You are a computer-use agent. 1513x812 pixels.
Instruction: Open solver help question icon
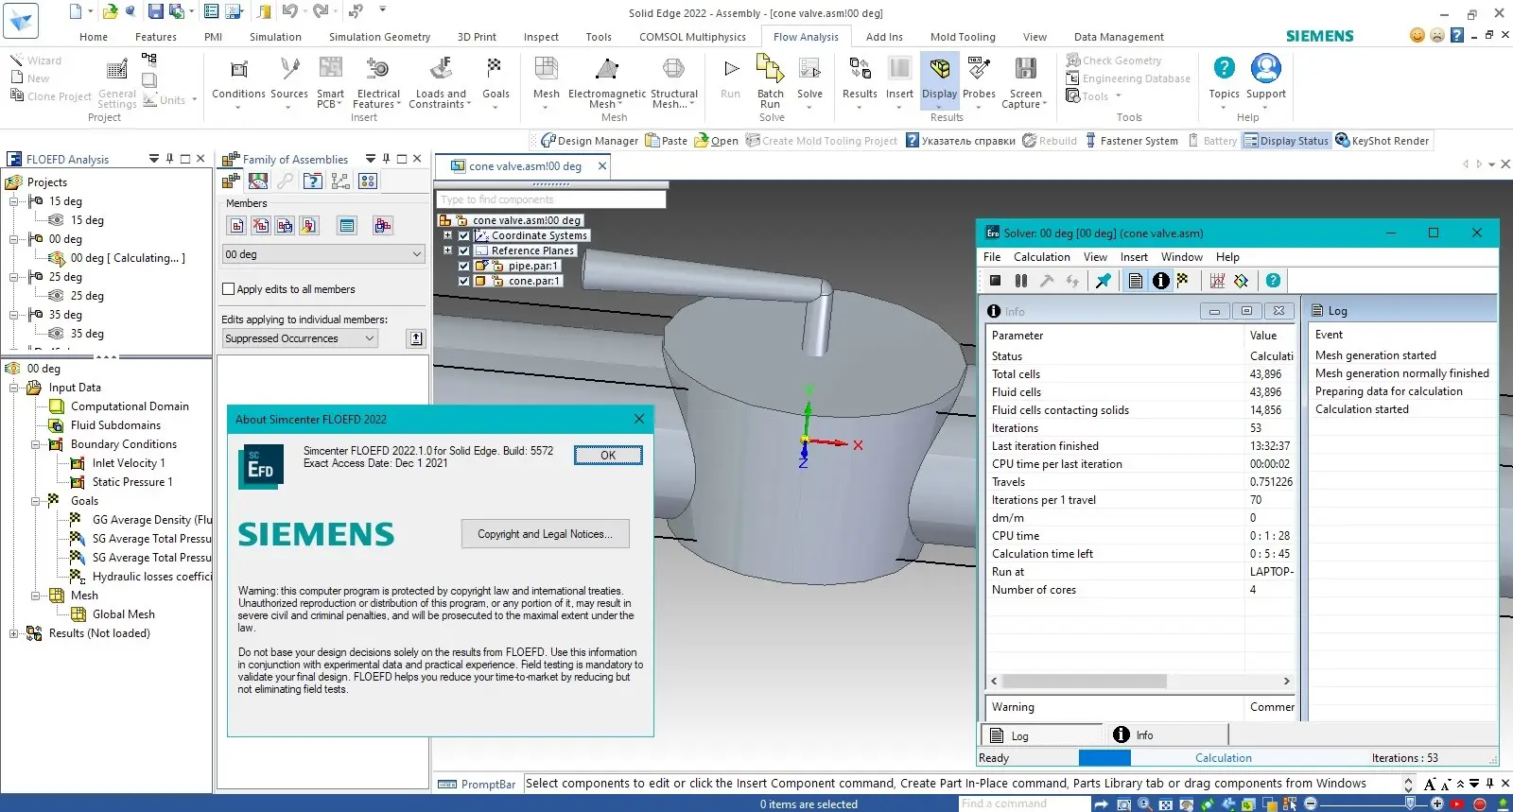1273,281
